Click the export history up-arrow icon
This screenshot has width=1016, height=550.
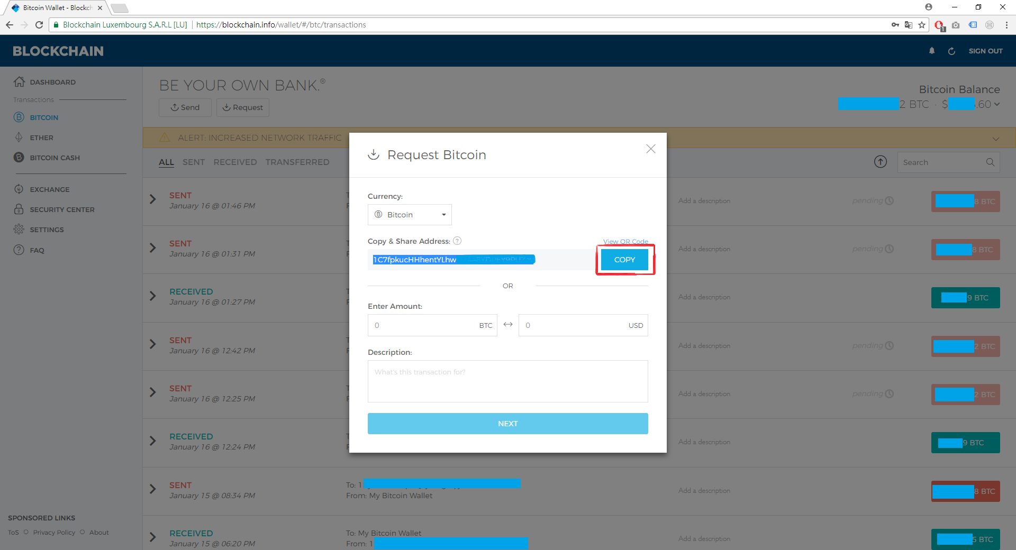pyautogui.click(x=881, y=162)
